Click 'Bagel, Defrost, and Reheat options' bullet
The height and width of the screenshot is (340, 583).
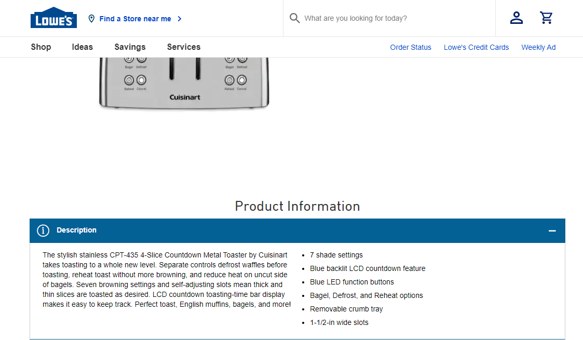tap(366, 295)
